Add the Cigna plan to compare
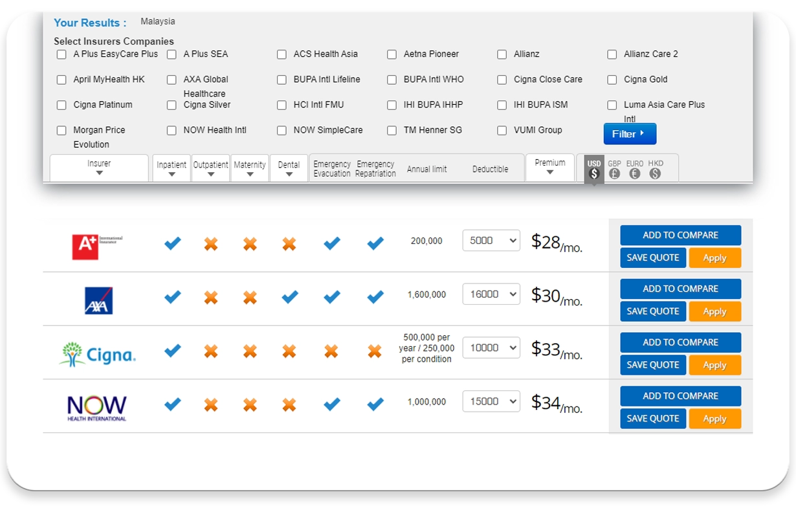Viewport: 796px width, 512px height. (x=680, y=342)
